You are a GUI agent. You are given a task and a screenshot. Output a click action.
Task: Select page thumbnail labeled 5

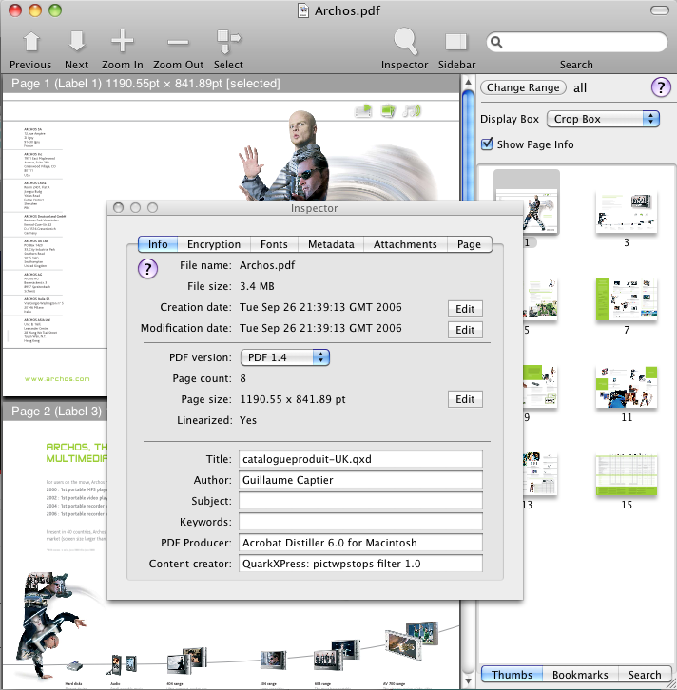pyautogui.click(x=540, y=298)
